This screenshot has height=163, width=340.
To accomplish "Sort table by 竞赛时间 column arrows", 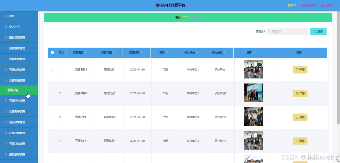I will [142, 52].
